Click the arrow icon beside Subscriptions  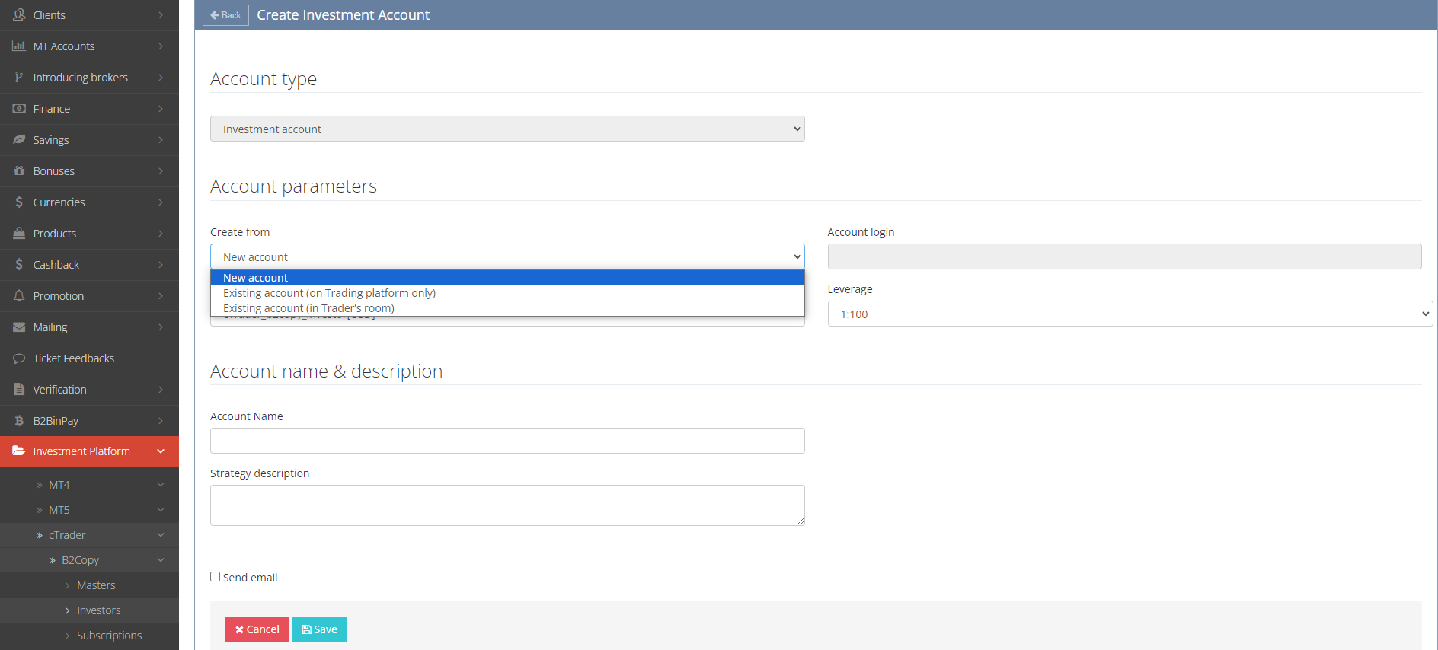(68, 636)
